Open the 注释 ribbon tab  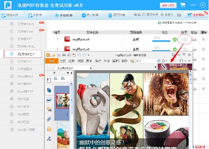click(72, 61)
